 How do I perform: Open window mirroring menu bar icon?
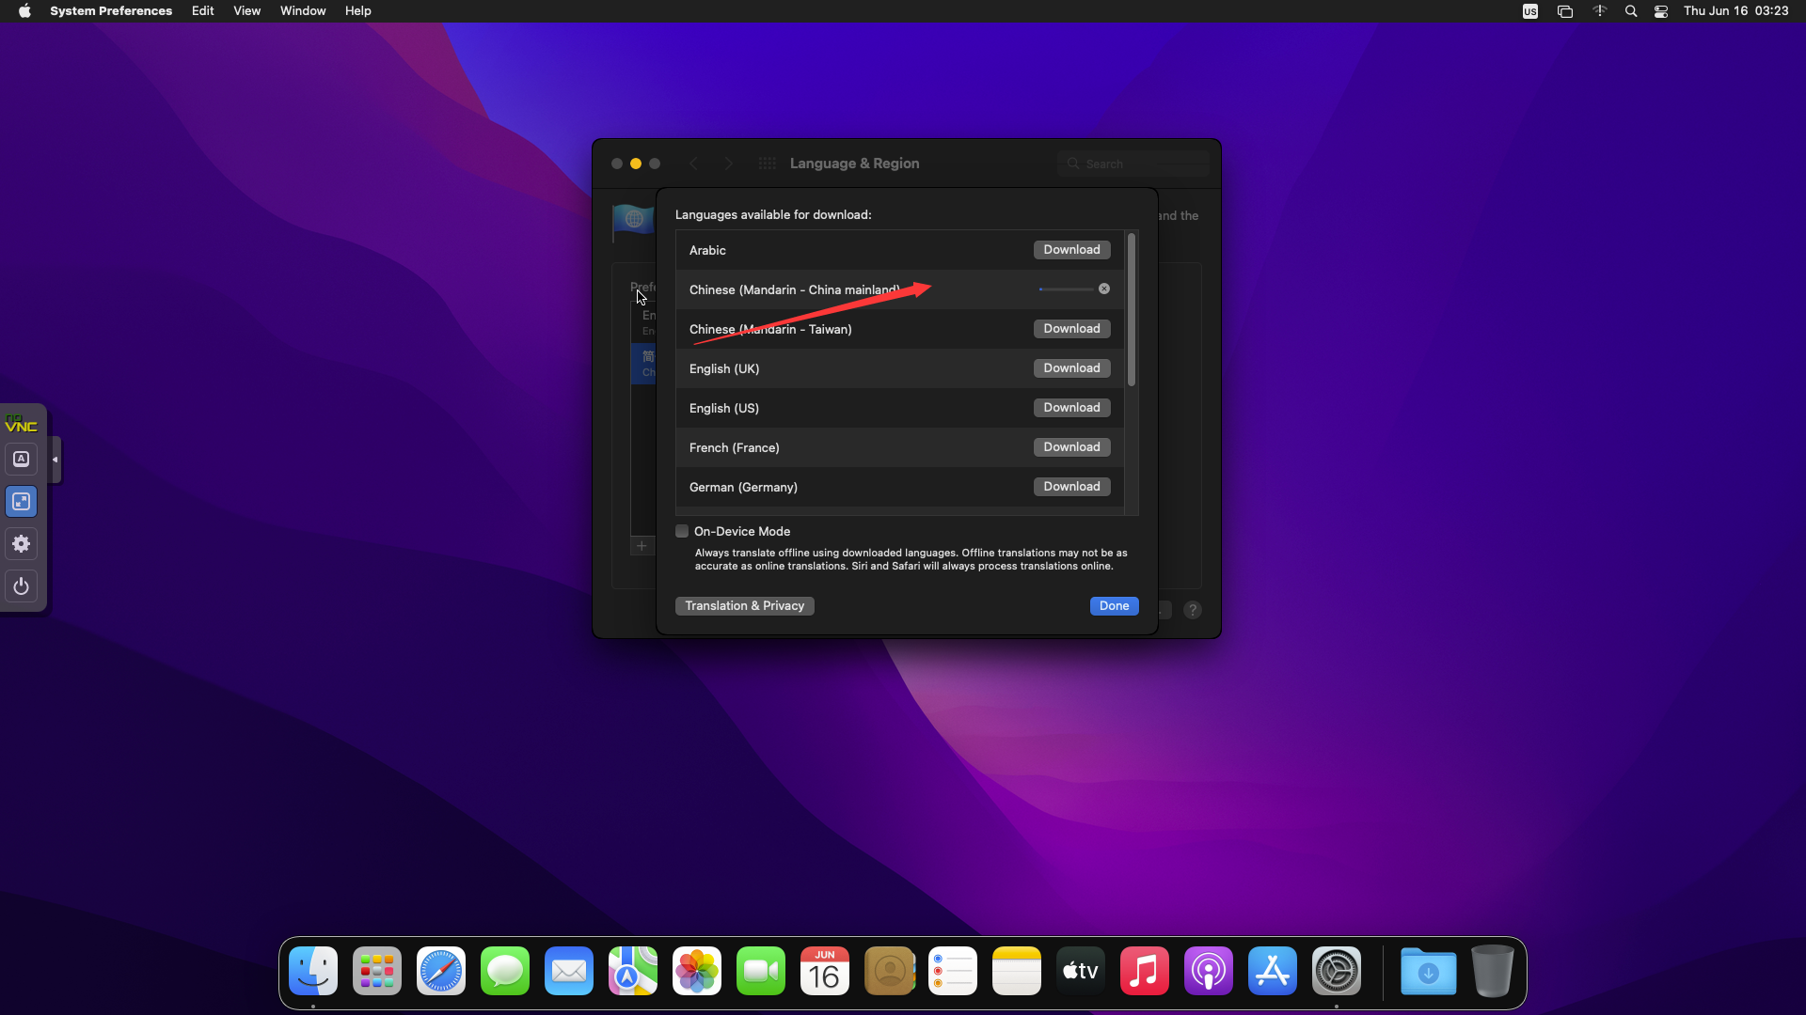coord(1565,11)
